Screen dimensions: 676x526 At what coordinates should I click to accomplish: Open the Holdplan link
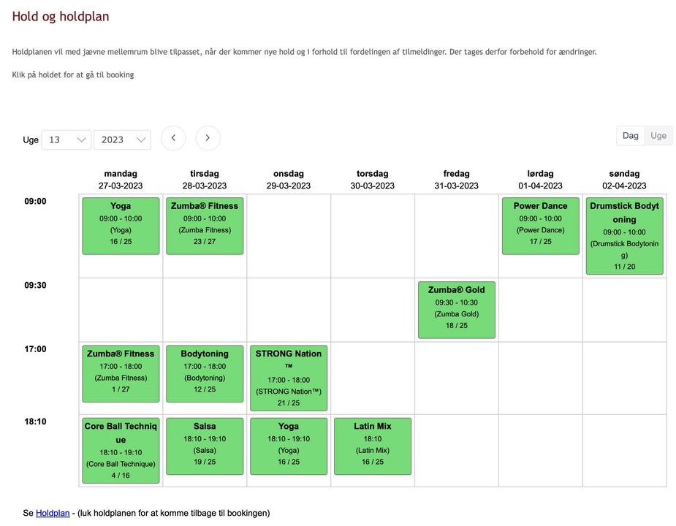51,513
